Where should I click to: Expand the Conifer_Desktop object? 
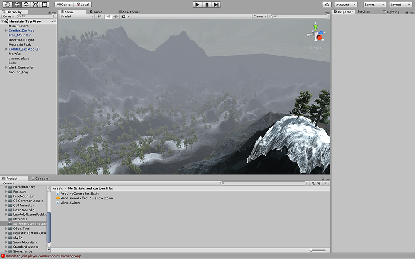pyautogui.click(x=6, y=31)
